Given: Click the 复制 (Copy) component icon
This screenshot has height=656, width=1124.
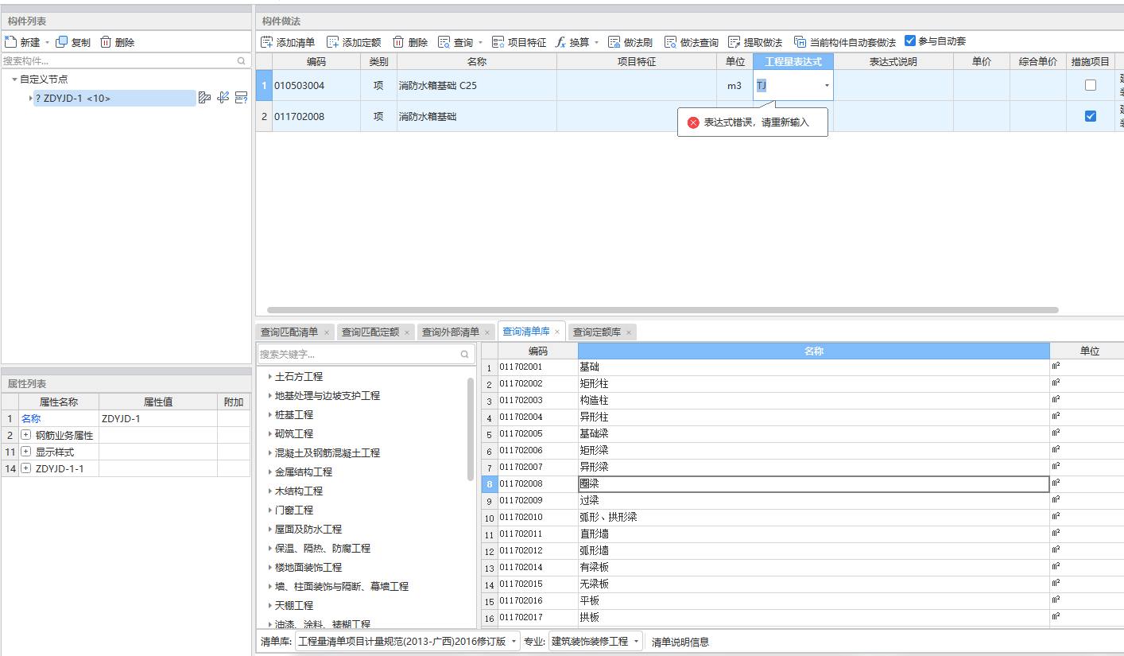Looking at the screenshot, I should point(61,42).
